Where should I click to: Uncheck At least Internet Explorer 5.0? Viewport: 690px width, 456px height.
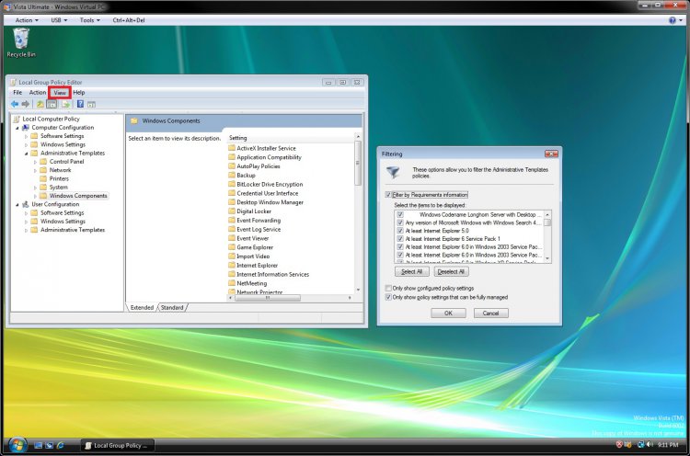tap(400, 231)
